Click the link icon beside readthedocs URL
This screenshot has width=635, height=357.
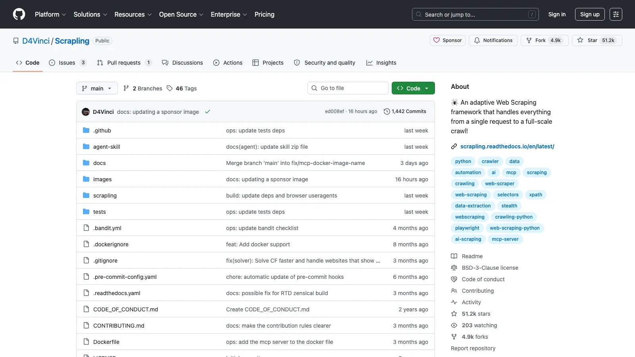click(454, 146)
